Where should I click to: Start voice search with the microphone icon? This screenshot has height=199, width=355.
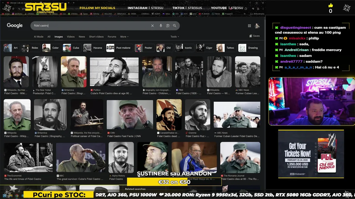point(161,26)
